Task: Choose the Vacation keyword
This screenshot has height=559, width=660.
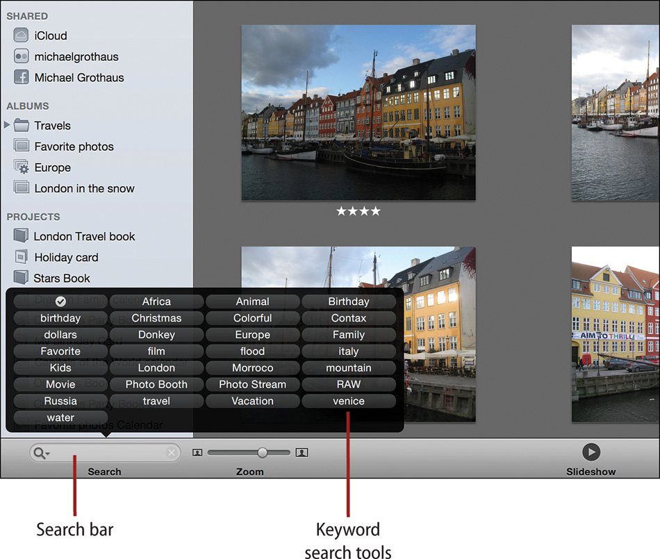Action: [253, 401]
